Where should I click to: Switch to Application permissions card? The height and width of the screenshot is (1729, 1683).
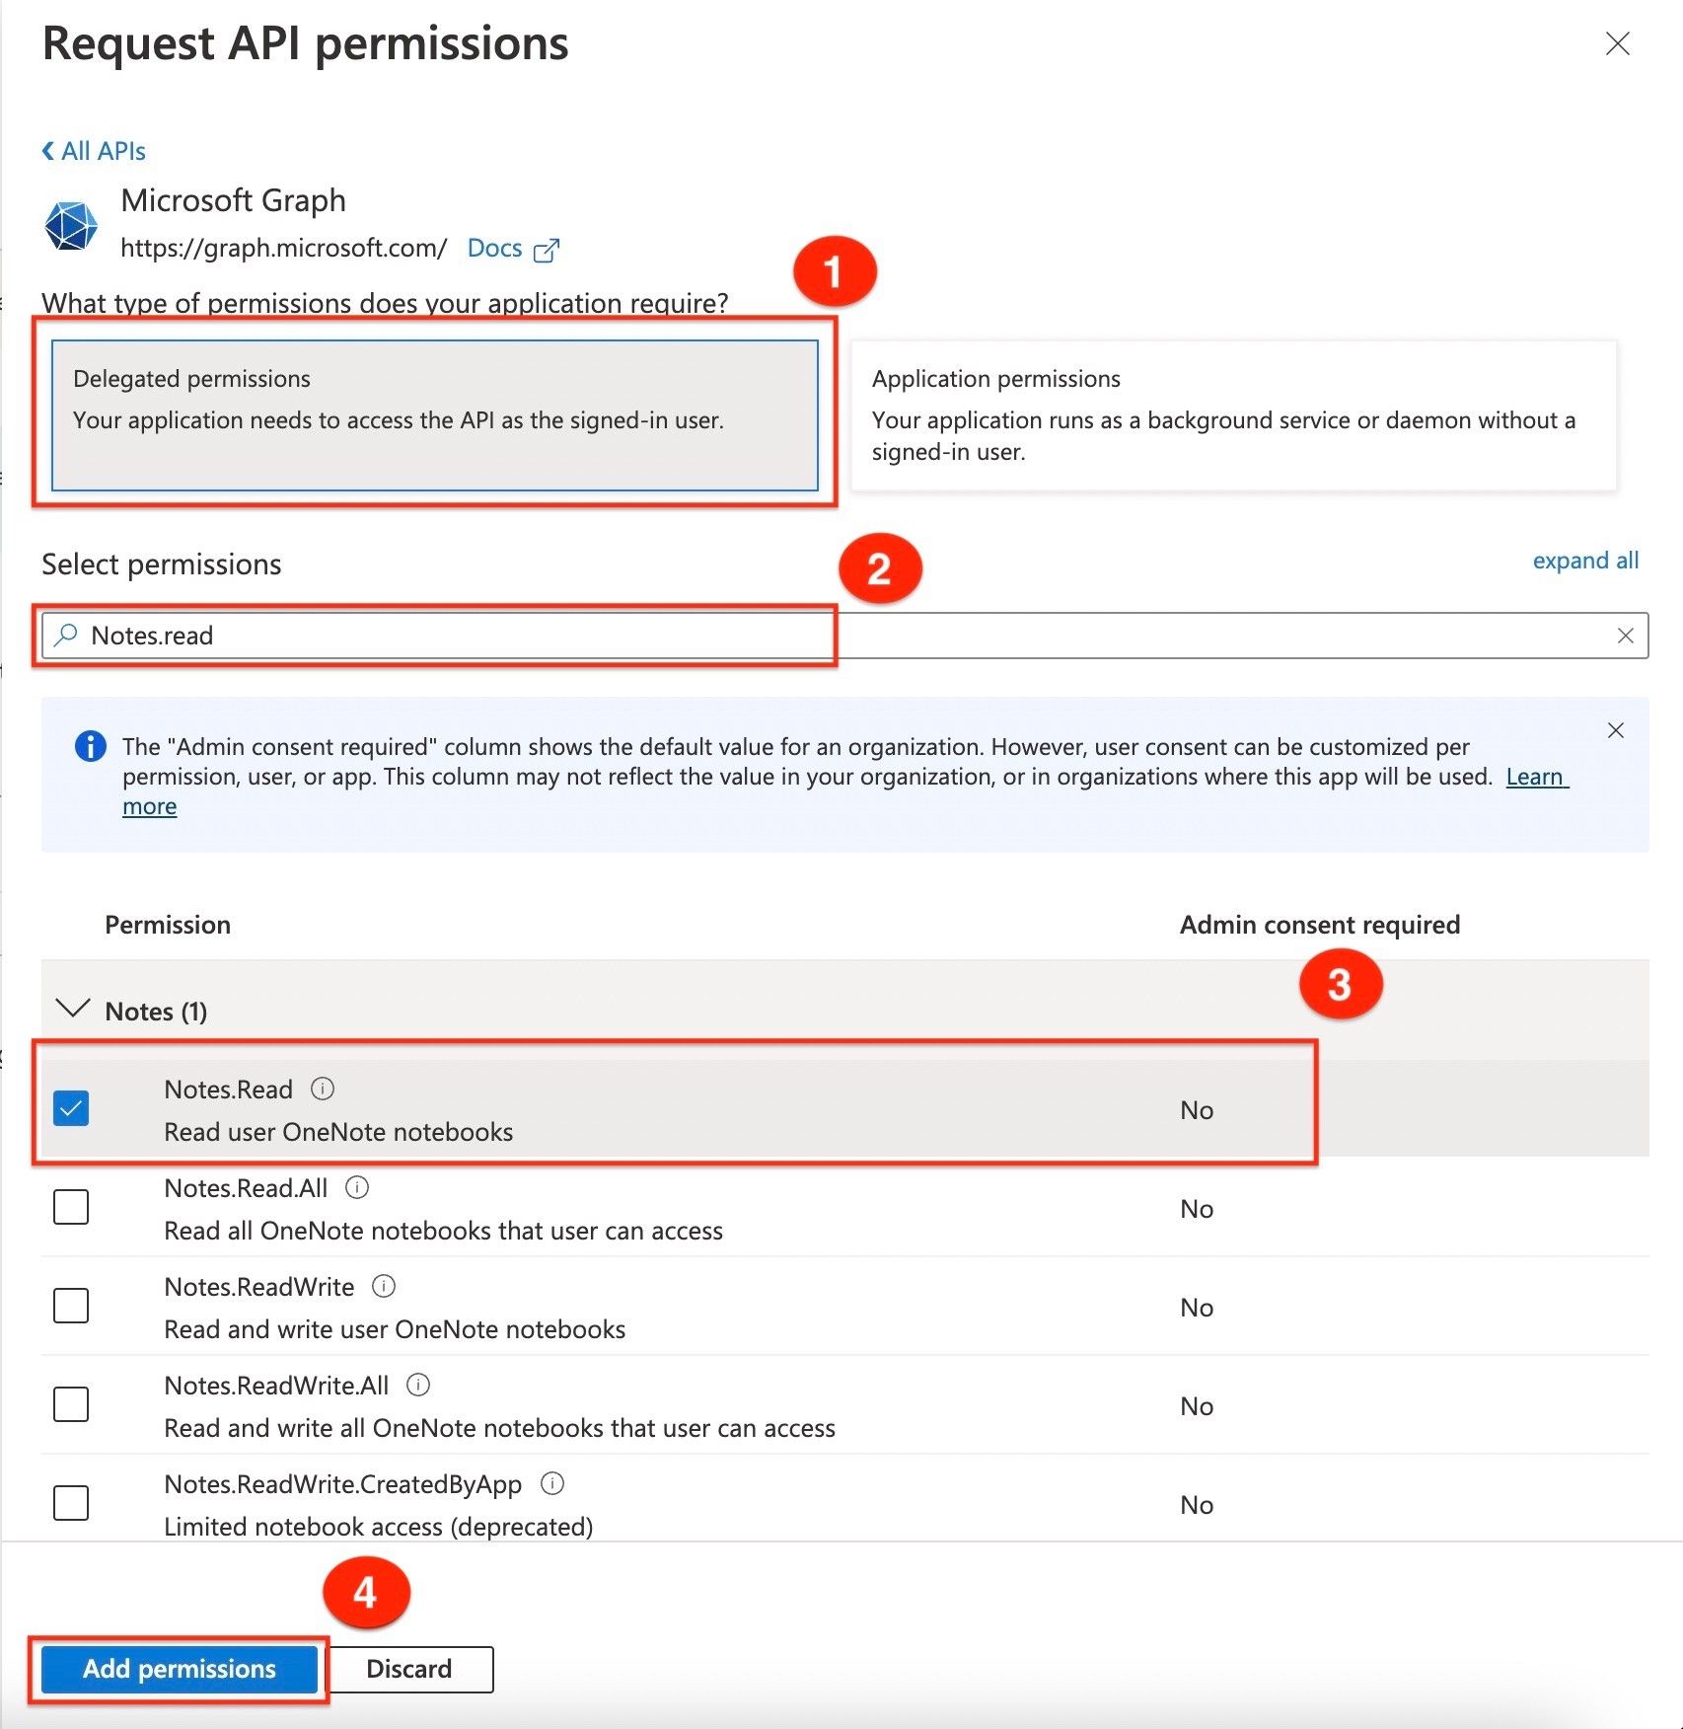[x=1232, y=414]
